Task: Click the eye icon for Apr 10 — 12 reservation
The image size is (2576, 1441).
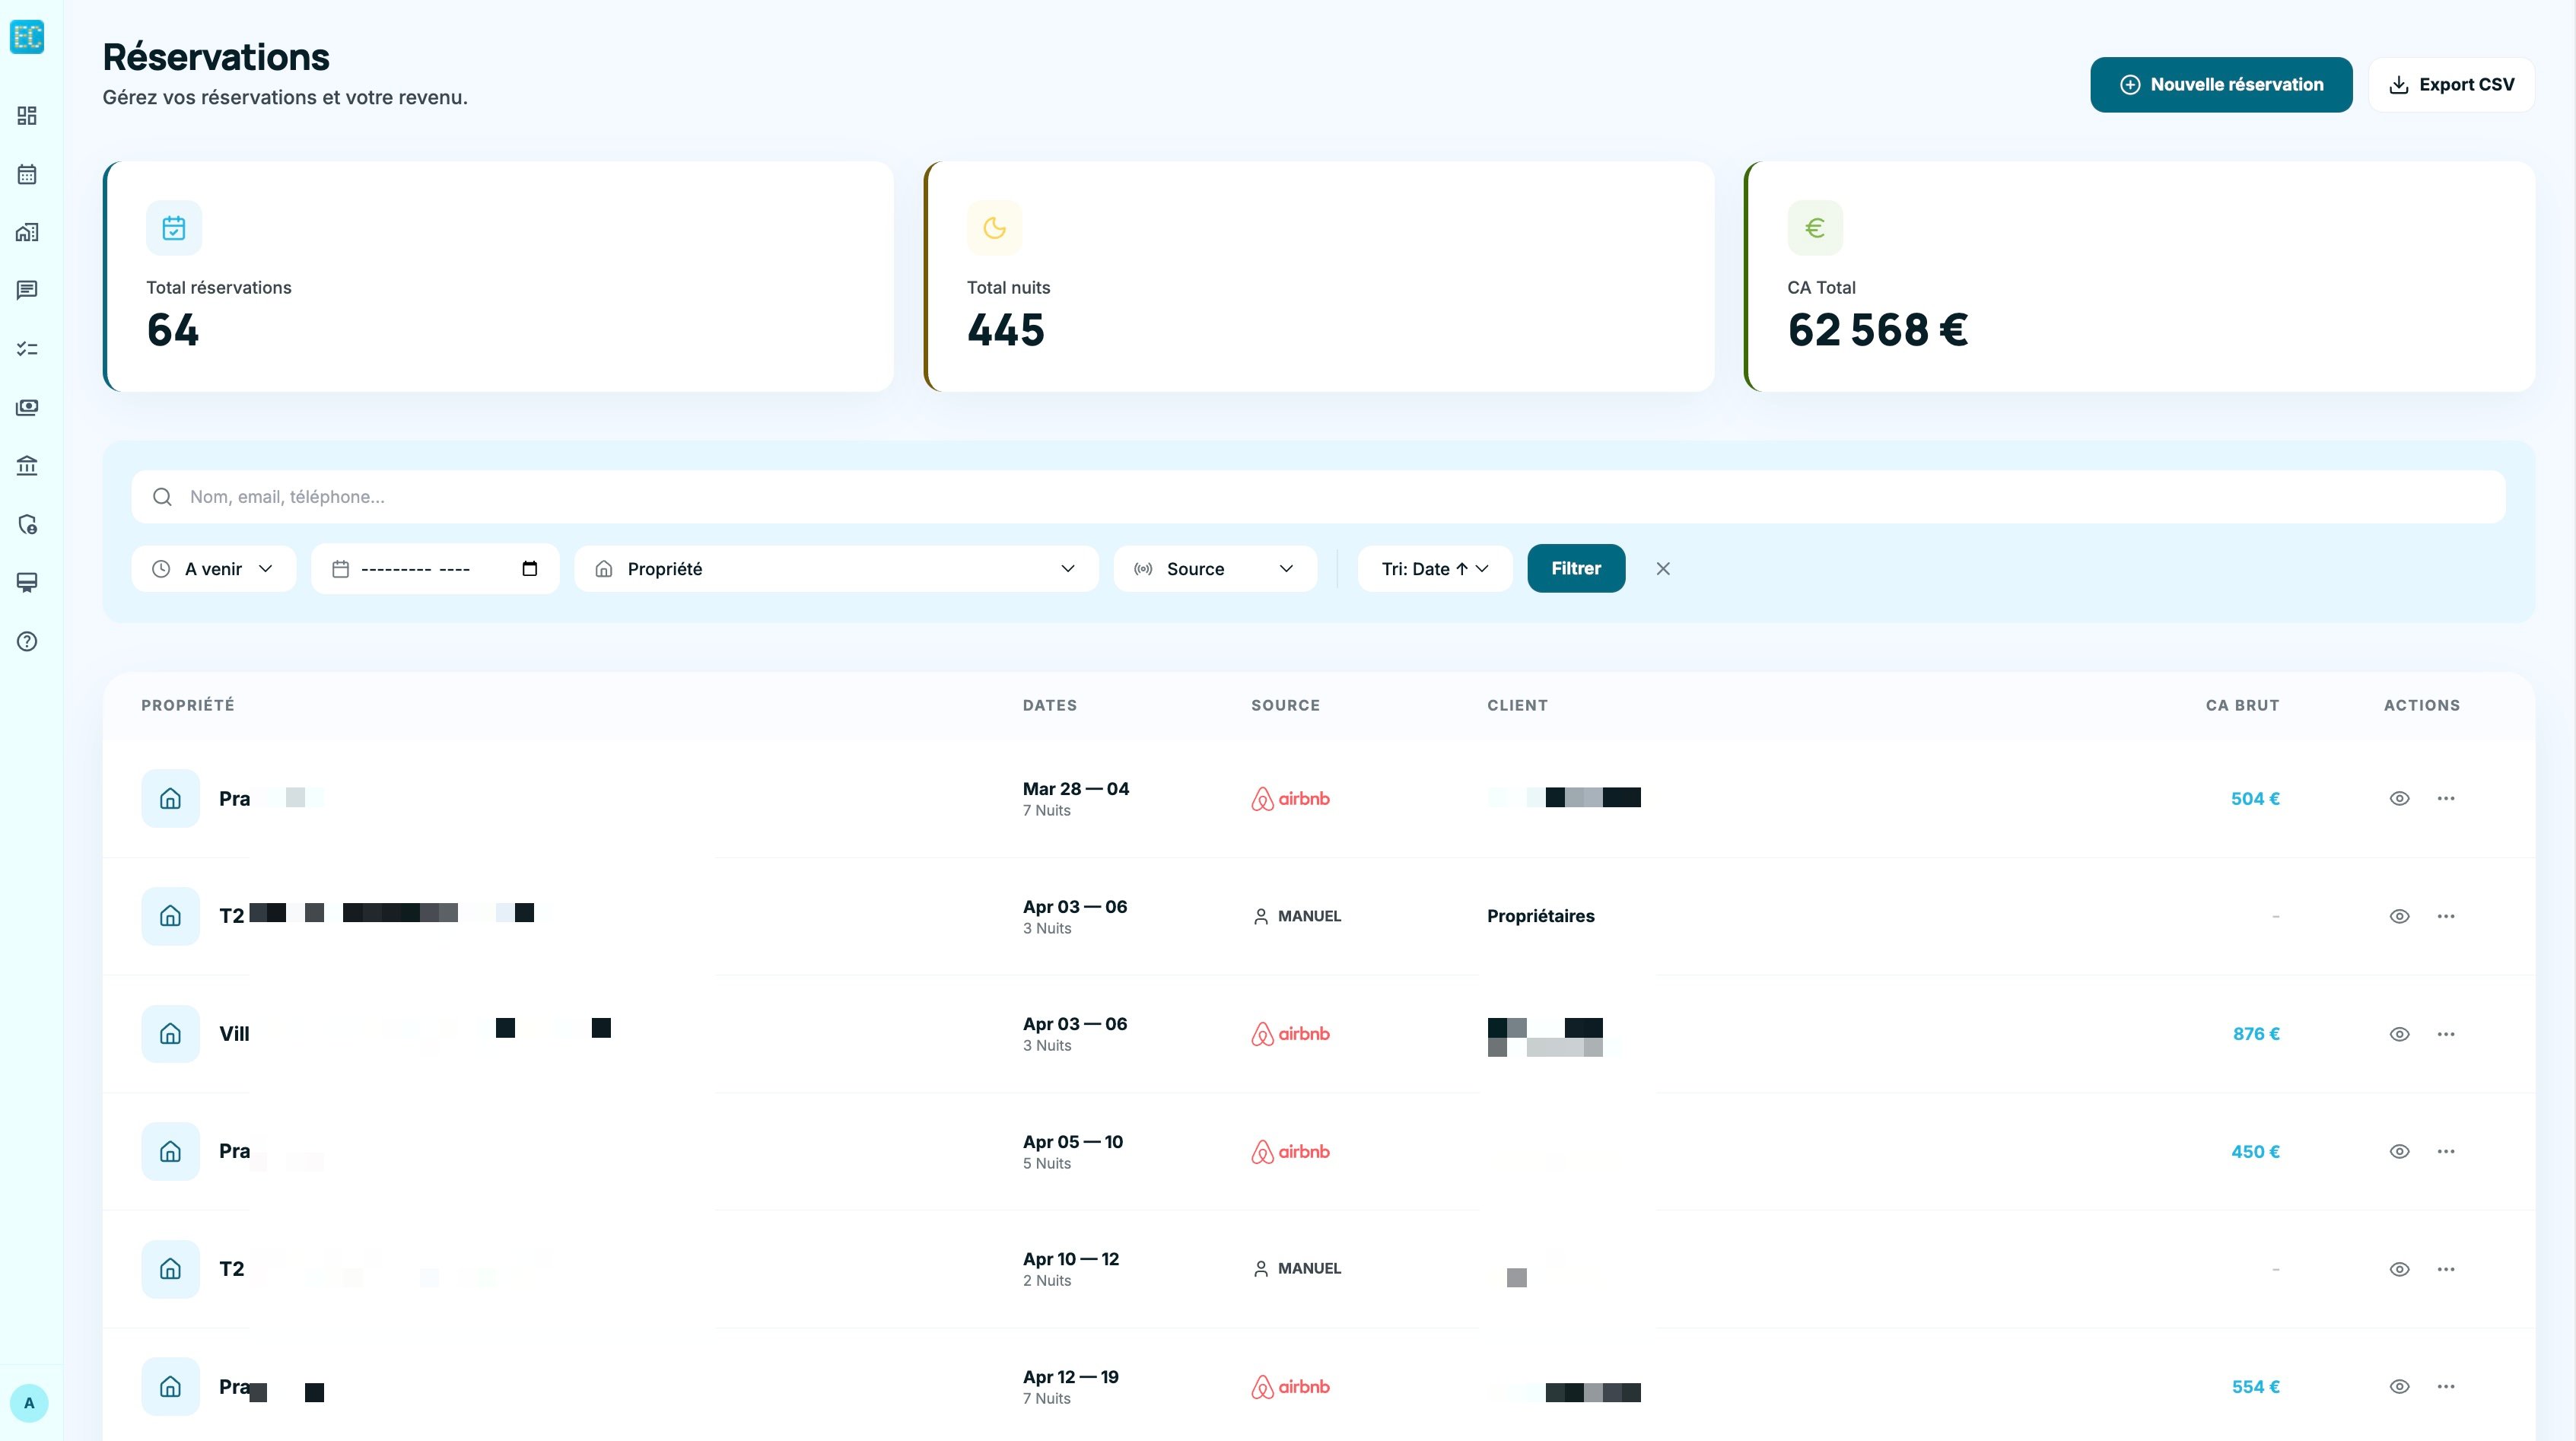Action: (2399, 1269)
